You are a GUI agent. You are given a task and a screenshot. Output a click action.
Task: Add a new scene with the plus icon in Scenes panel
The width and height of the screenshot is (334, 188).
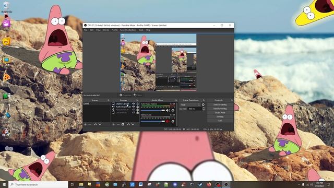point(85,124)
